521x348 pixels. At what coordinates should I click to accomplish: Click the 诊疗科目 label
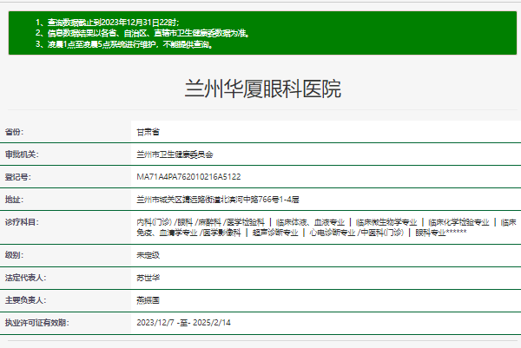pos(22,222)
